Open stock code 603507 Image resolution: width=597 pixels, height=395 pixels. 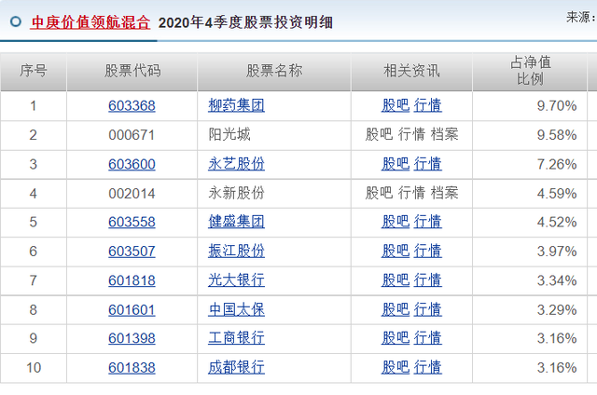pyautogui.click(x=132, y=252)
